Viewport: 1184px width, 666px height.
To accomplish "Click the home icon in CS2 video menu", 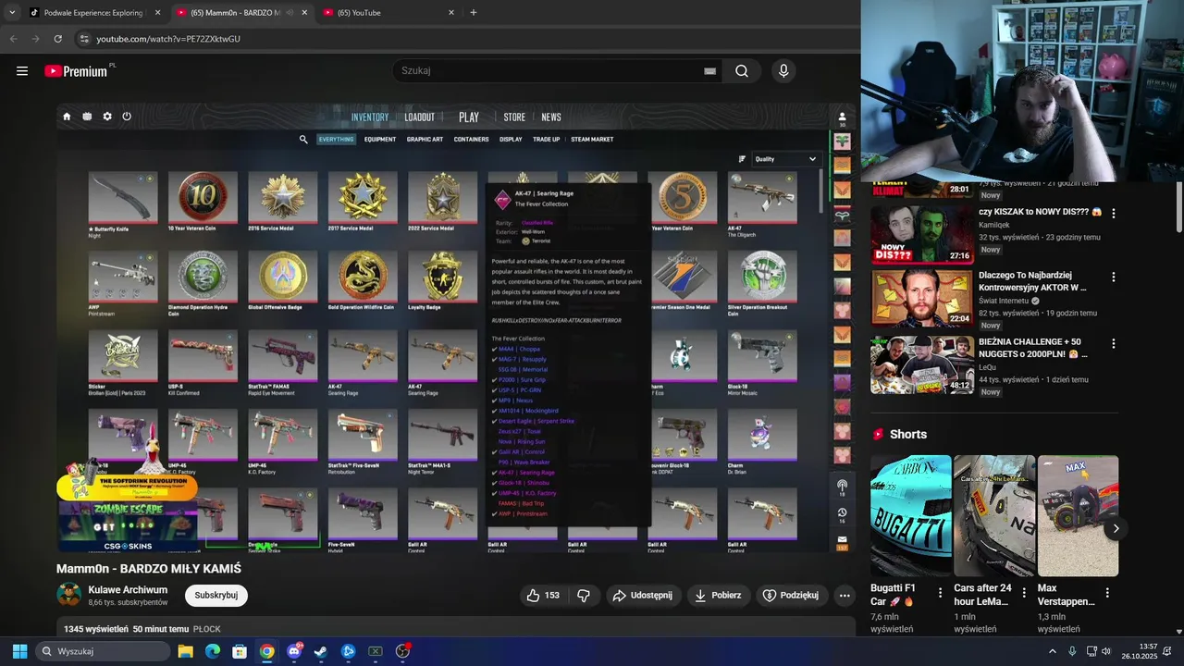I will click(67, 117).
